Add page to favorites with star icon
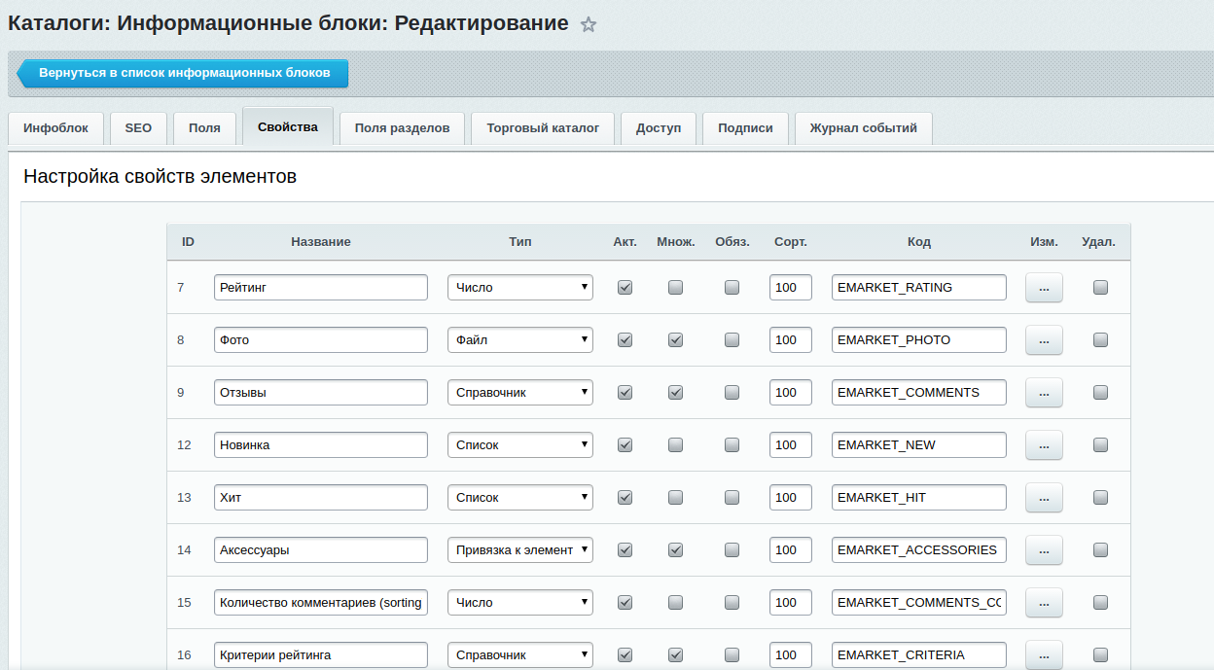 (x=589, y=25)
